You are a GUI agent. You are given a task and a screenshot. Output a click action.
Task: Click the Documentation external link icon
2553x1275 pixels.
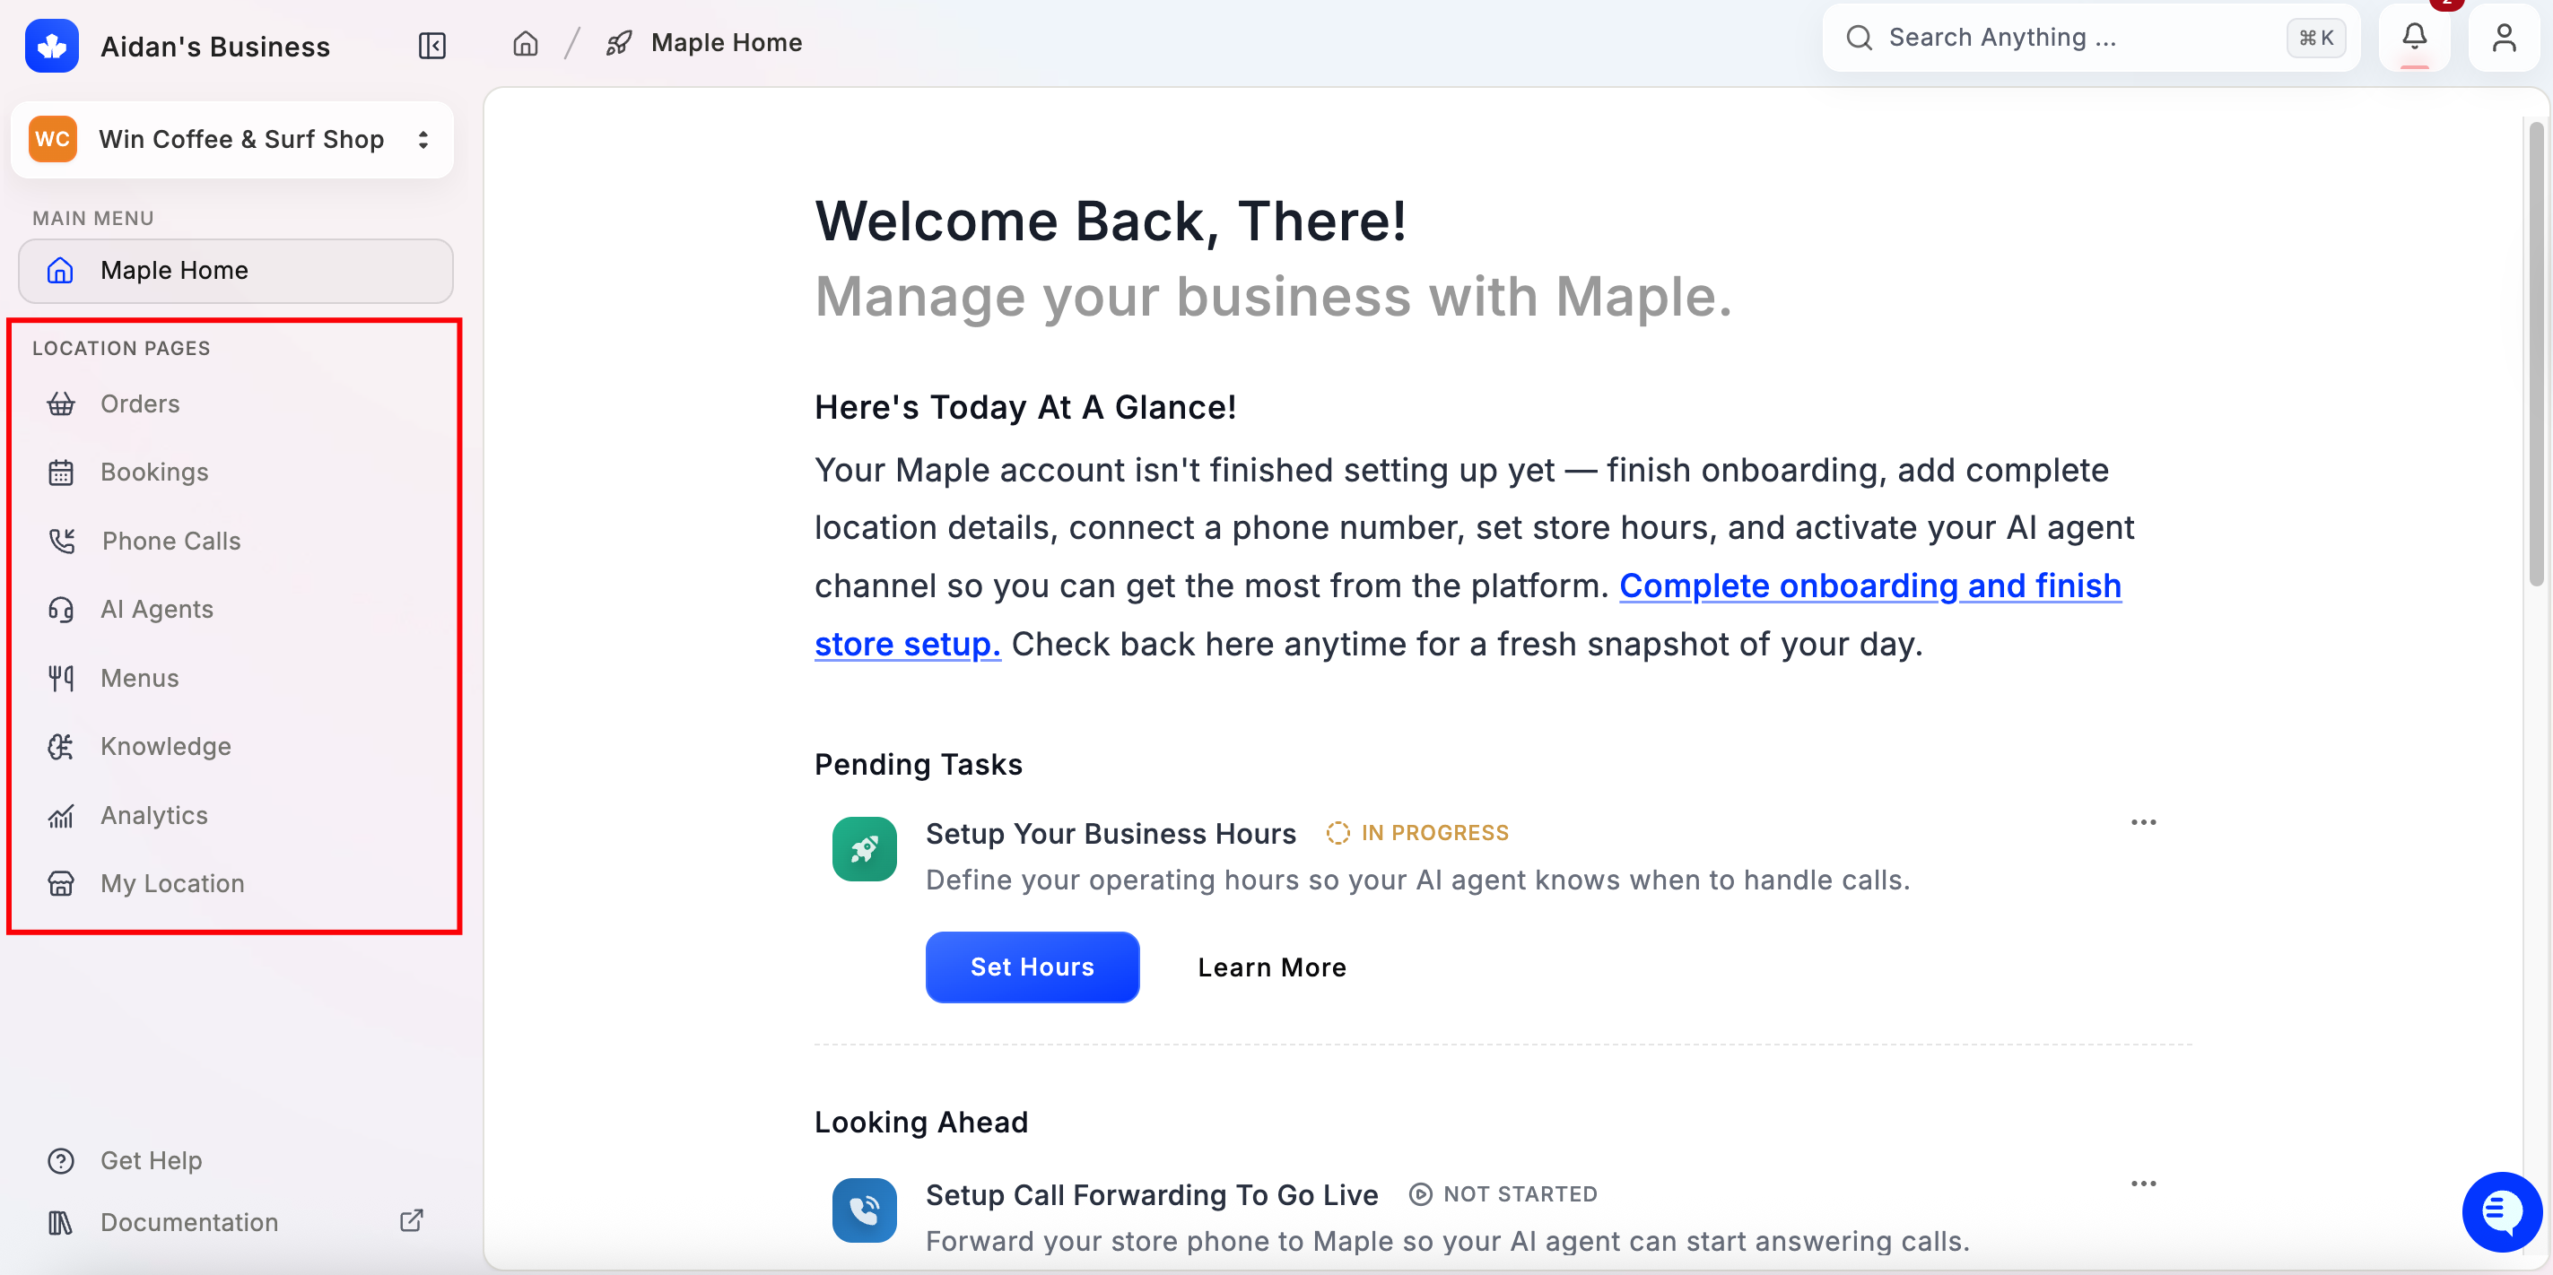click(x=411, y=1220)
